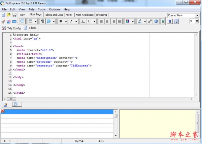
Task: Open the Tidy menu in menu bar
Action: click(x=32, y=9)
